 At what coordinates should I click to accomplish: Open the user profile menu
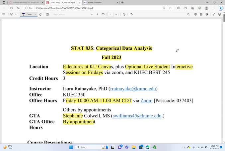(206, 8)
